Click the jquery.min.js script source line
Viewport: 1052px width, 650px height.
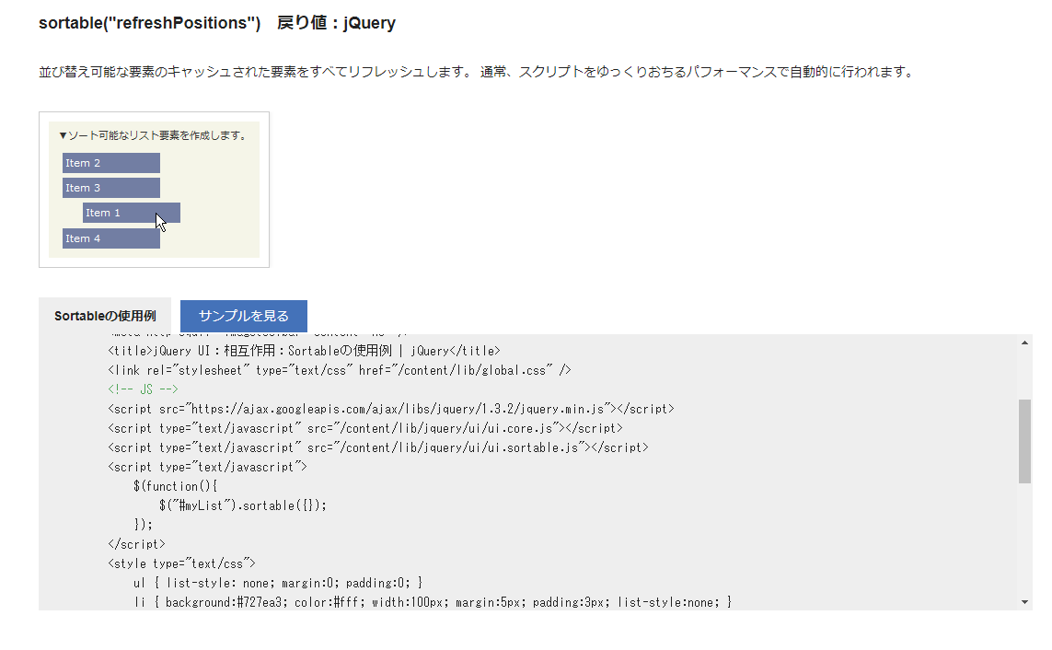[x=391, y=409]
